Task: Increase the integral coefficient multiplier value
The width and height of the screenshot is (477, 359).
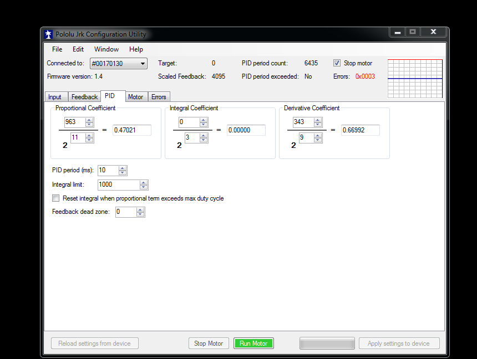Action: pos(204,120)
